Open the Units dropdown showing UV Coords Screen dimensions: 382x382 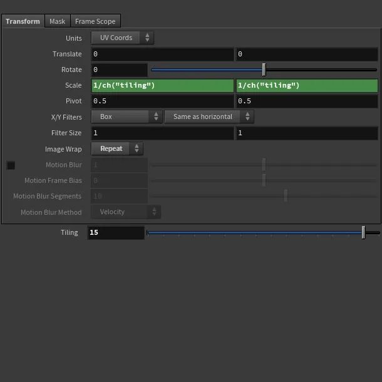click(122, 38)
